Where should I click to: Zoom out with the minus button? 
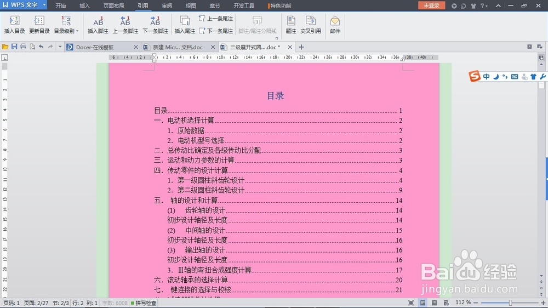coord(475,303)
